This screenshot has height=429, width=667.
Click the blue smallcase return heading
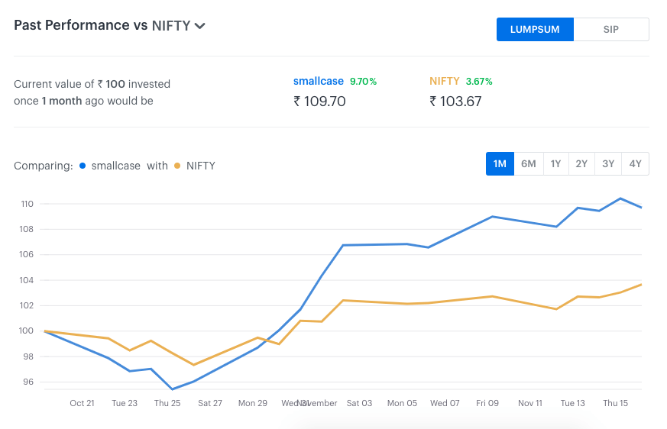tap(319, 81)
